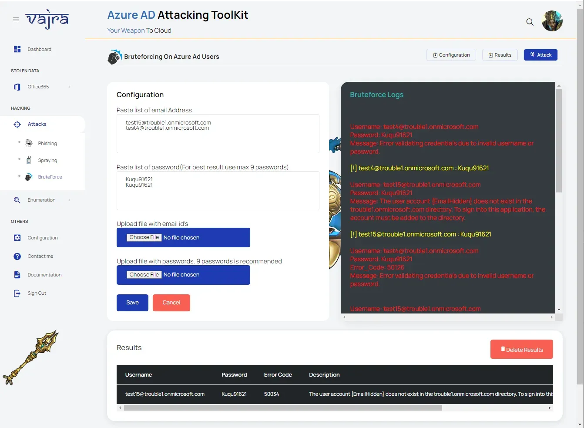Click the Dashboard grid icon

17,49
